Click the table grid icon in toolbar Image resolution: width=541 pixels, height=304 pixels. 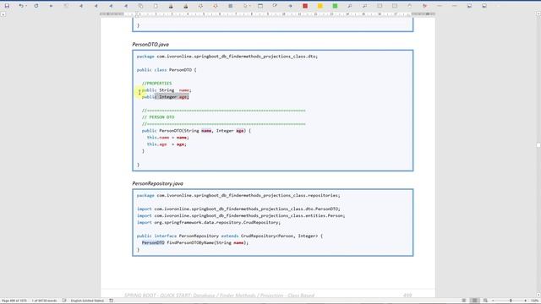[x=230, y=6]
